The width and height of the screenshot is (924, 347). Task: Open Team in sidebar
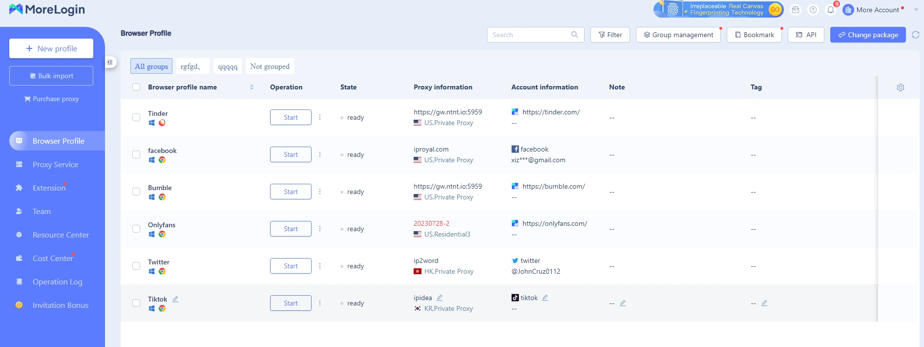pos(42,211)
